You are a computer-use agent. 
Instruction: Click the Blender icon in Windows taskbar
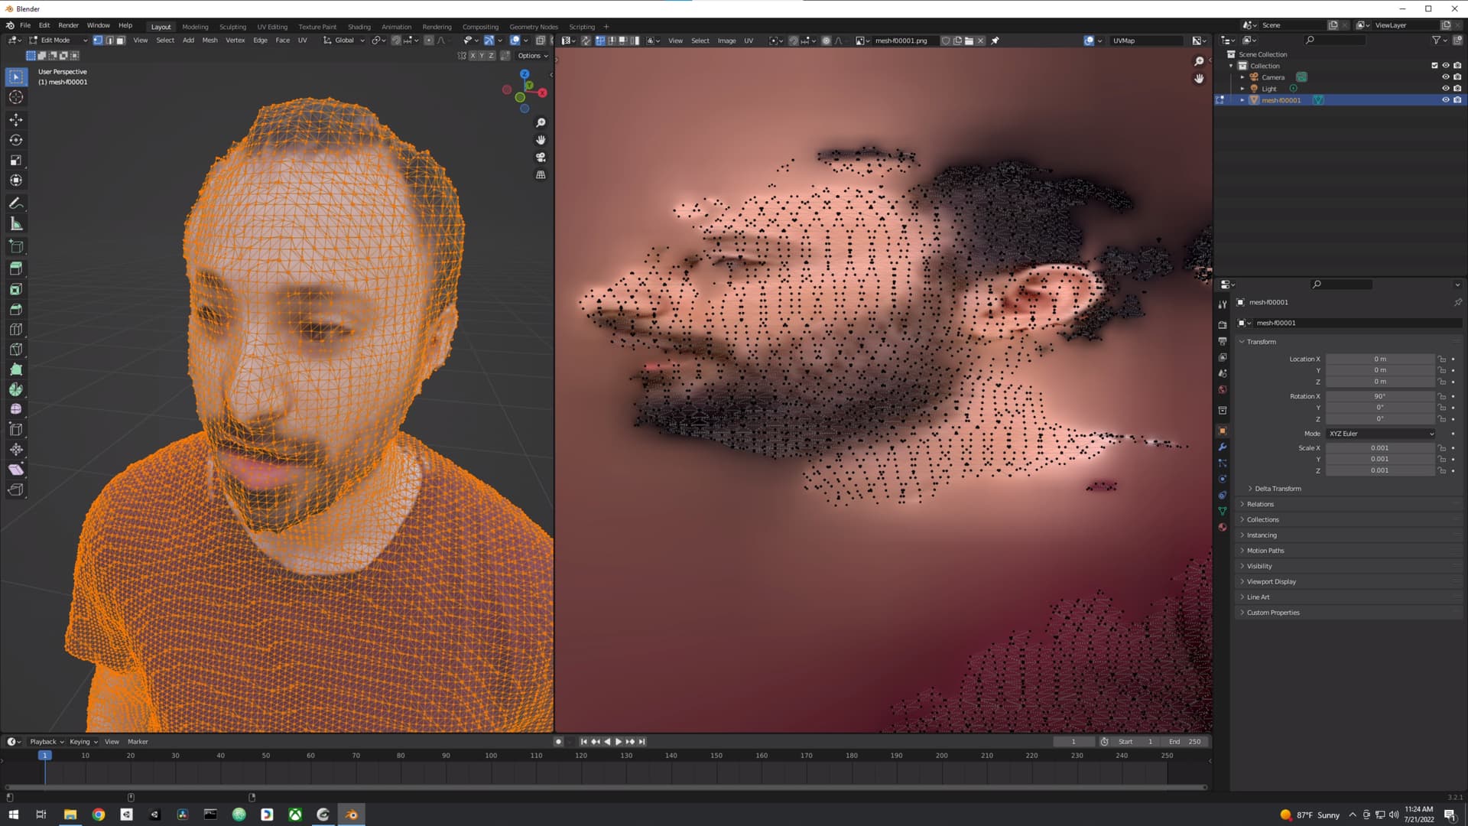352,815
